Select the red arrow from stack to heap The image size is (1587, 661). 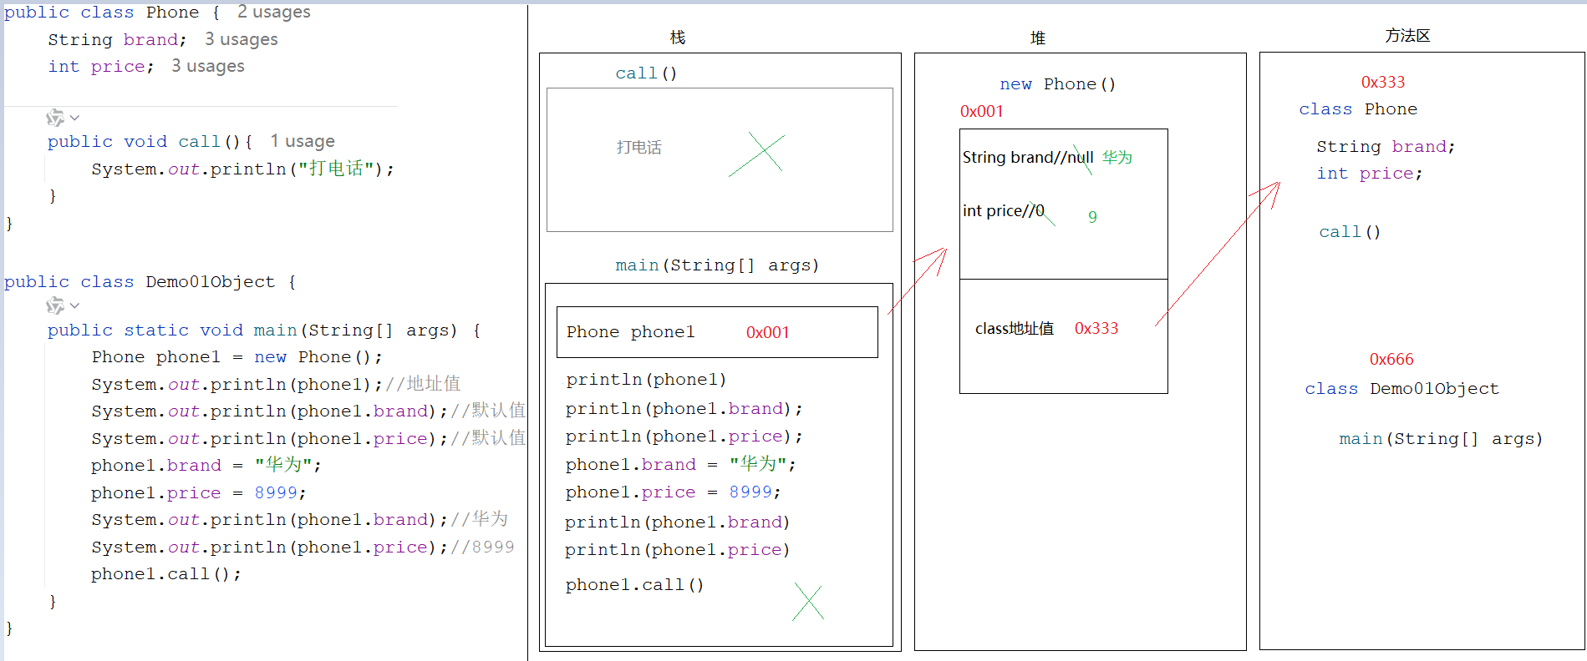(918, 280)
